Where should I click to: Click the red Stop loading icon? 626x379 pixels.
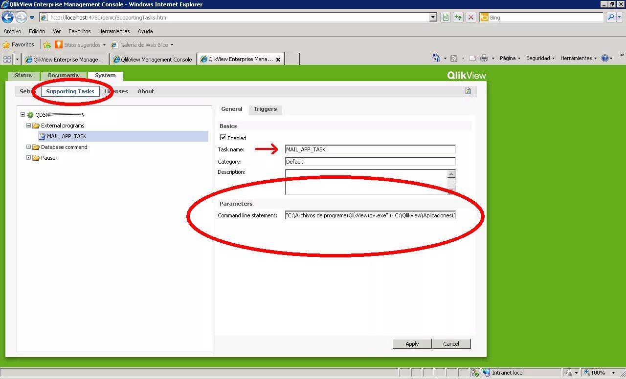(471, 18)
